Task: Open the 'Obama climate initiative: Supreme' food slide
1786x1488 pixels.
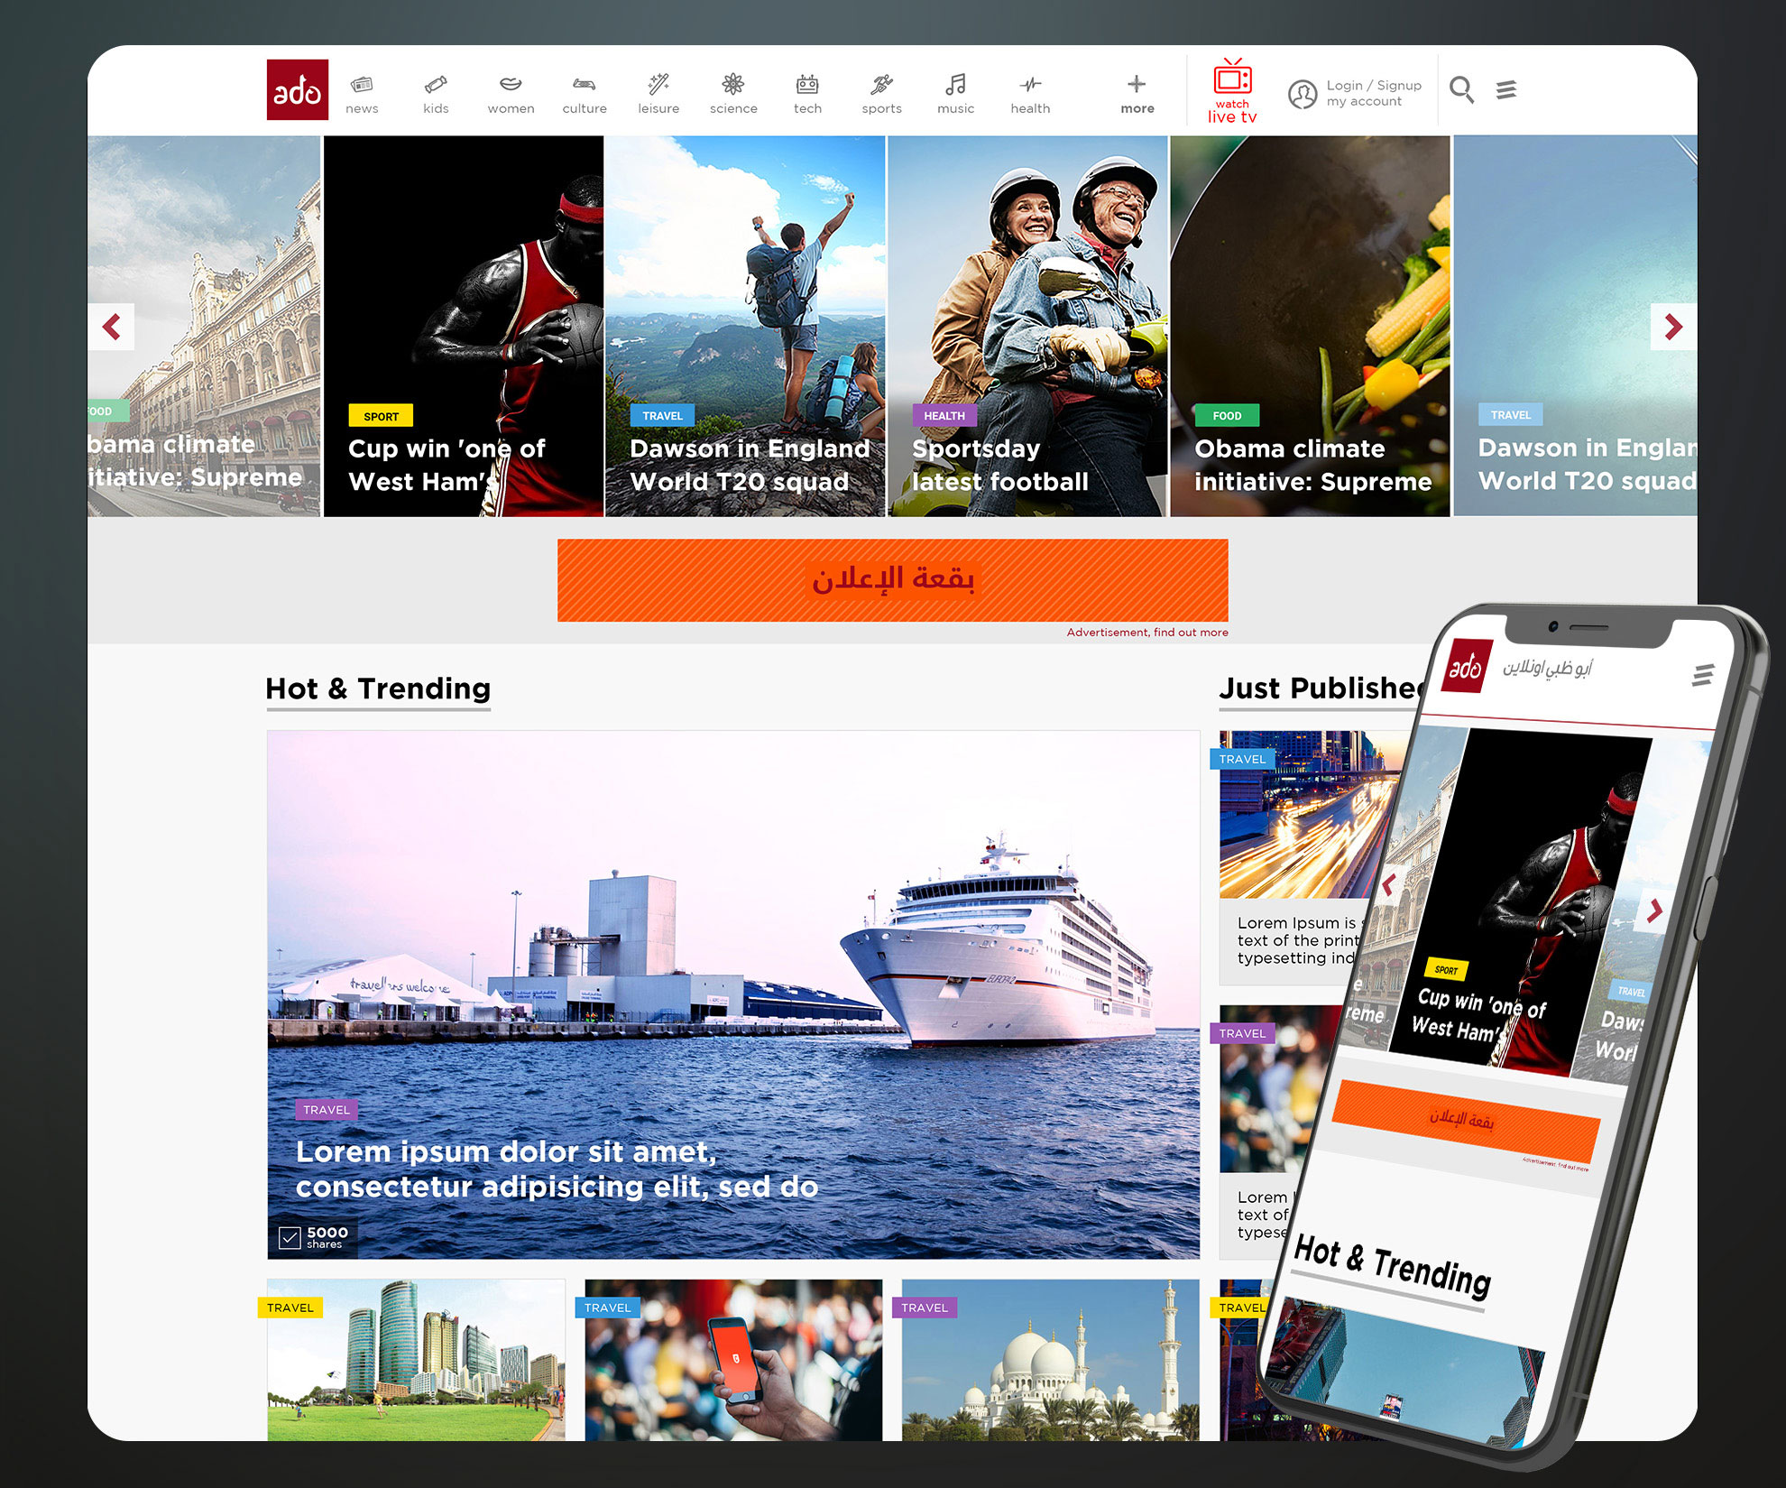Action: coord(1310,327)
